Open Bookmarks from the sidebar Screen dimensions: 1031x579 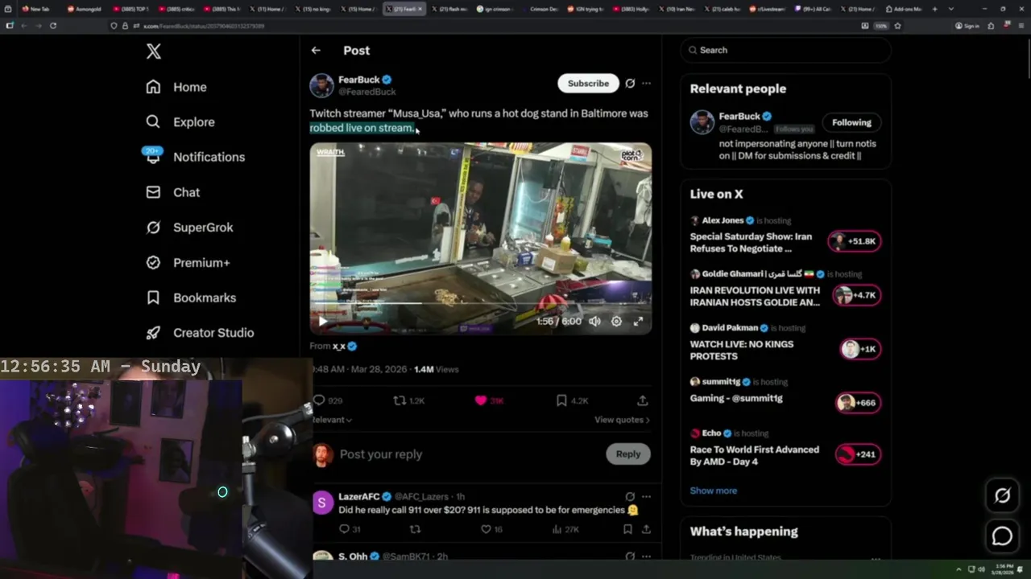[x=191, y=298]
